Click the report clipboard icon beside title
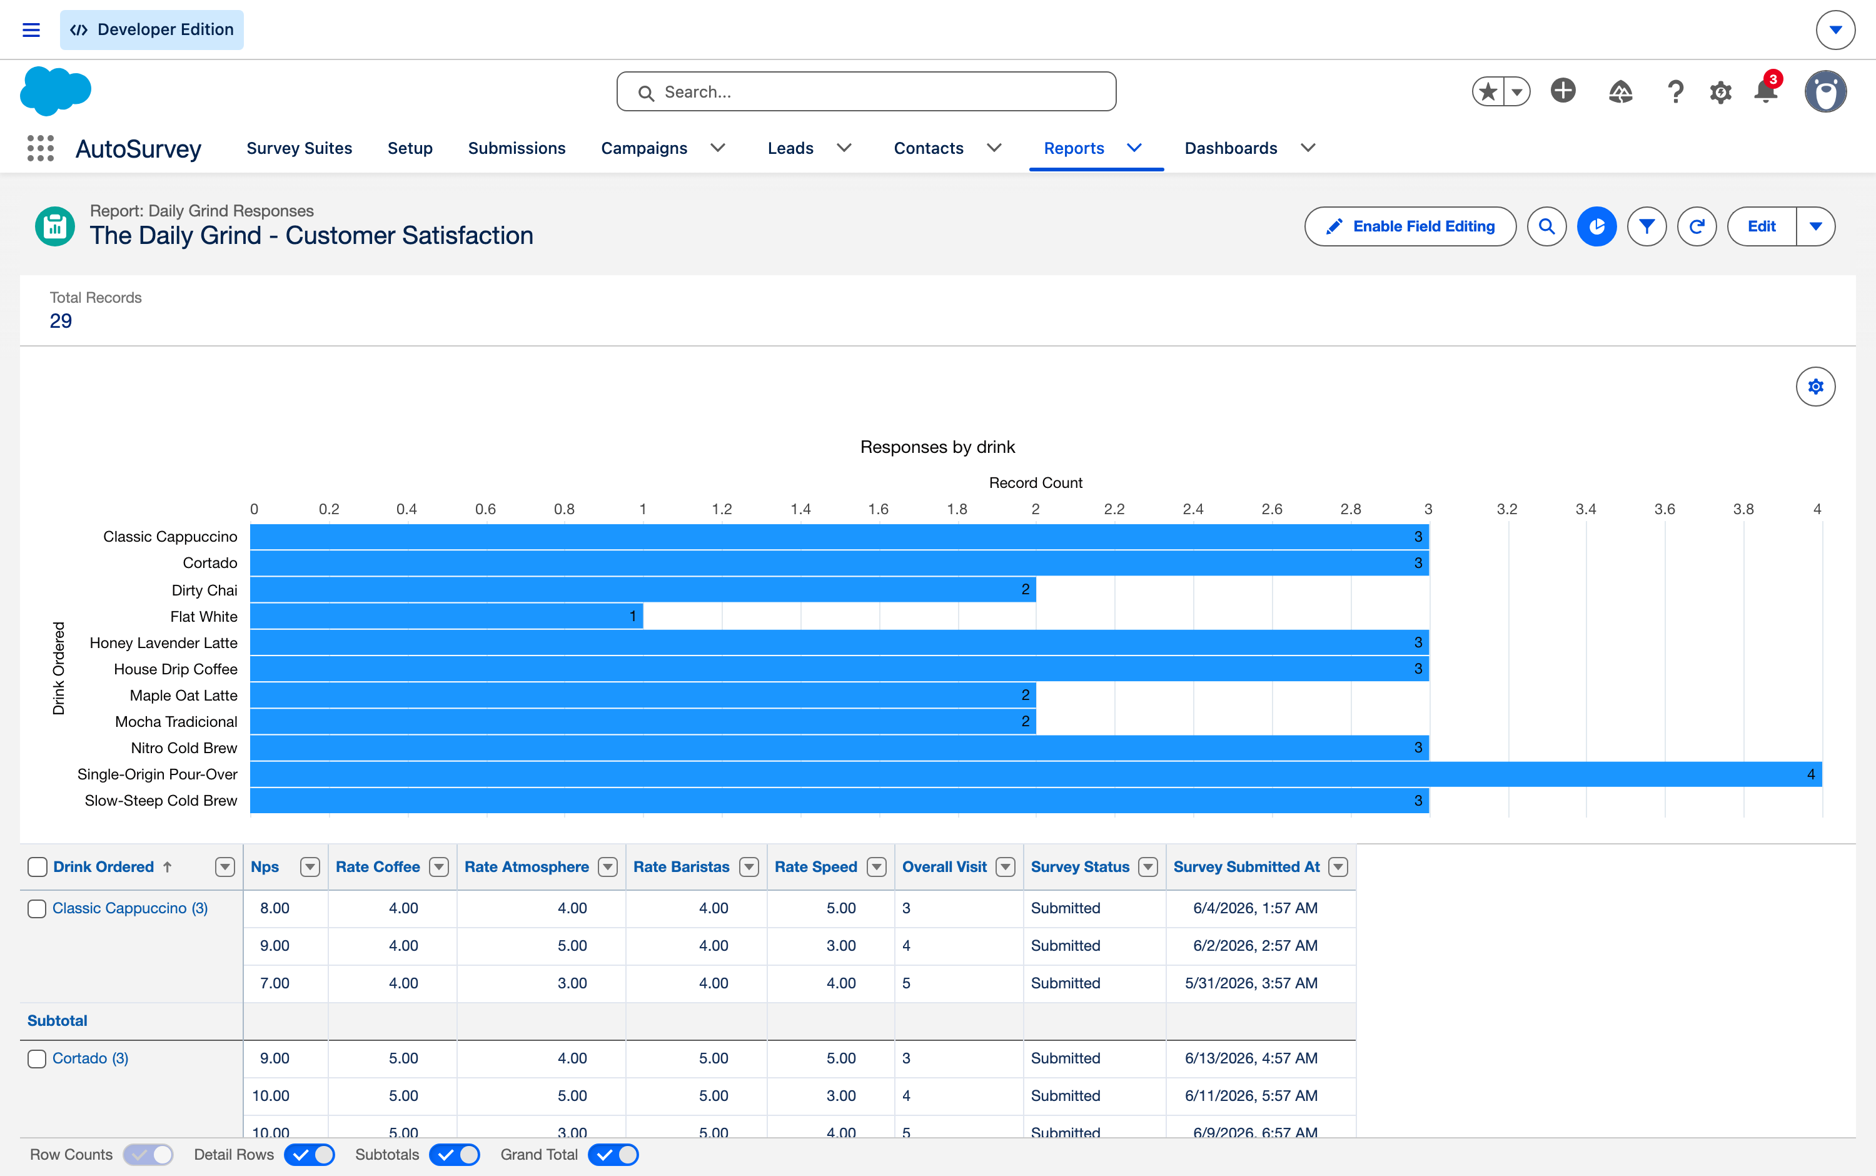 point(55,226)
